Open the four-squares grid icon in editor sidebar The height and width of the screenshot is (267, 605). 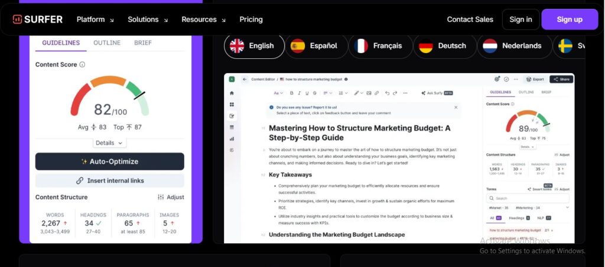(232, 104)
